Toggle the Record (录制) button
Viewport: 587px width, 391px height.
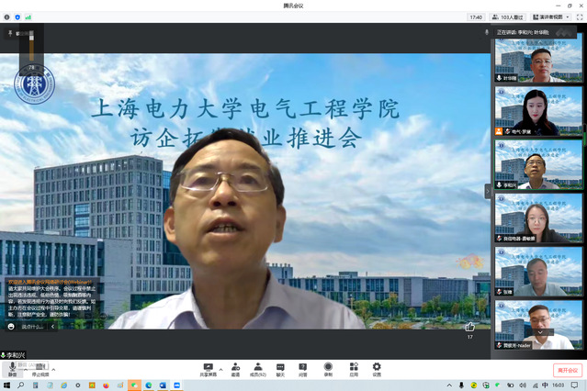(328, 369)
